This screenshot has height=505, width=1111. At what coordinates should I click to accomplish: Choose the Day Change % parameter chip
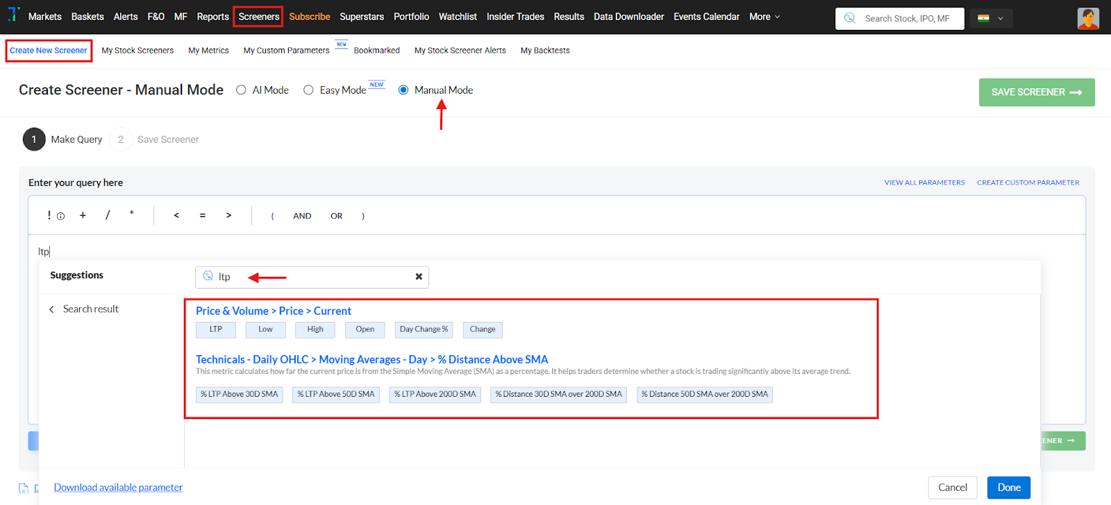click(424, 329)
